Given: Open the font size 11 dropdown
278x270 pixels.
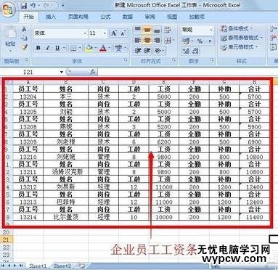Looking at the screenshot, I should click(105, 33).
